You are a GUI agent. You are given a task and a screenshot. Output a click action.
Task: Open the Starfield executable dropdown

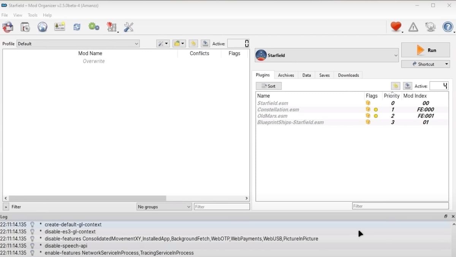327,56
